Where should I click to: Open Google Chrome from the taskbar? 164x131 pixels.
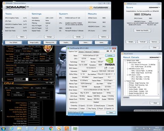(x=51, y=129)
